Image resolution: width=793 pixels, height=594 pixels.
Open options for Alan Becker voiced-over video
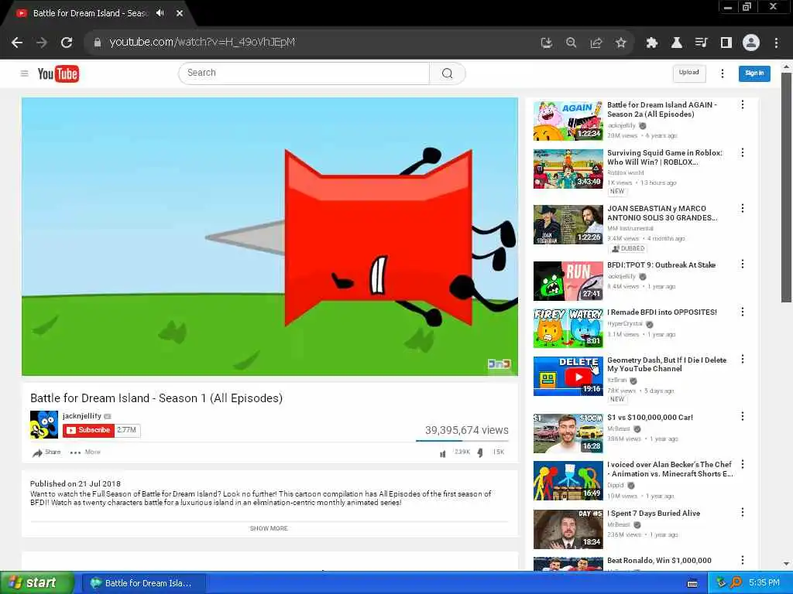[x=743, y=464]
